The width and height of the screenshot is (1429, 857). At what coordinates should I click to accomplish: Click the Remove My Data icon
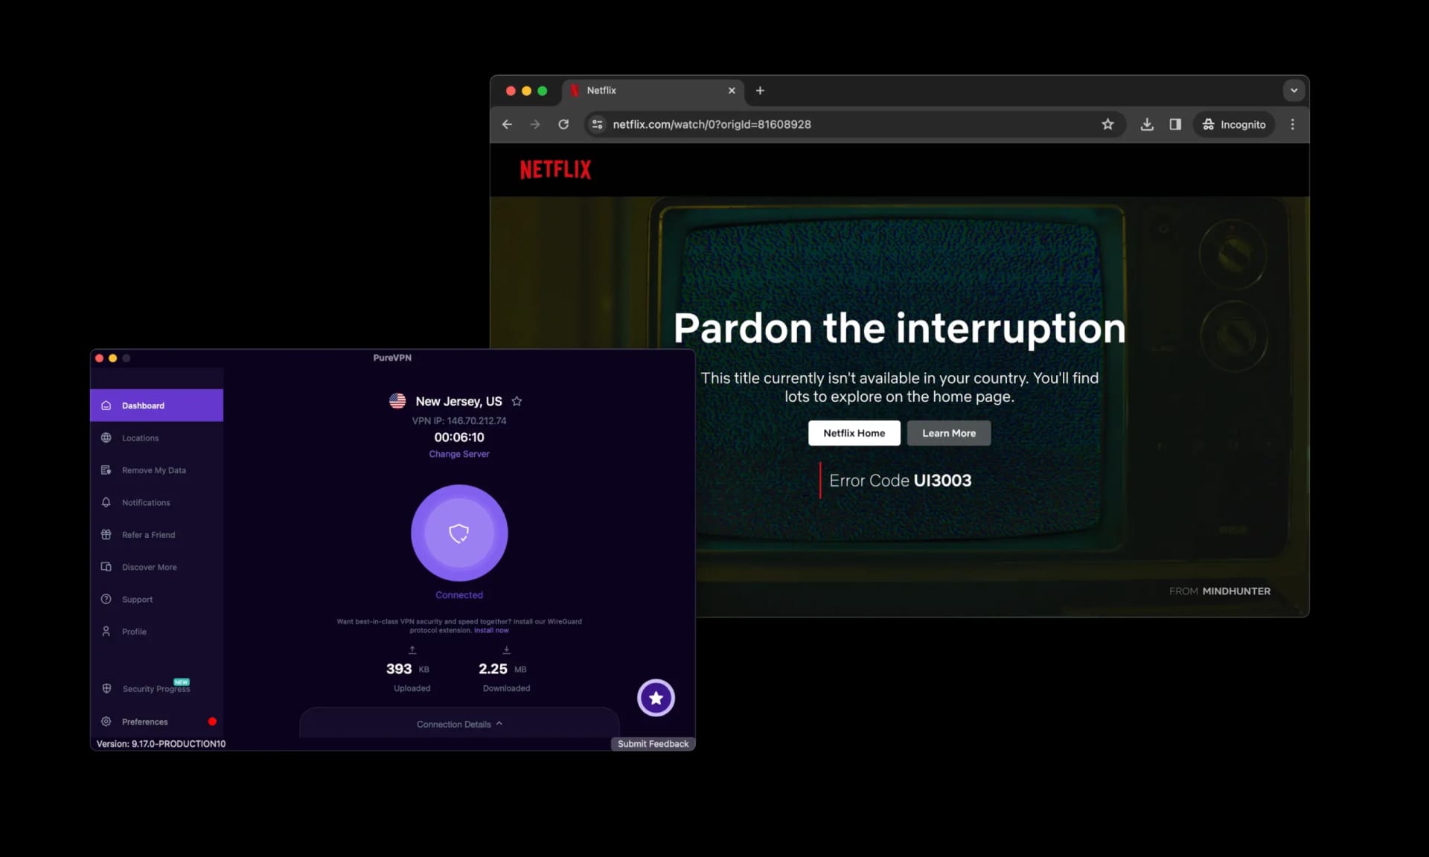tap(105, 469)
